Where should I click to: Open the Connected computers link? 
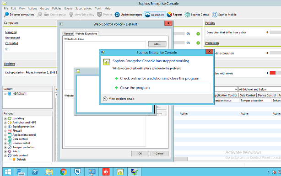click(x=11, y=43)
